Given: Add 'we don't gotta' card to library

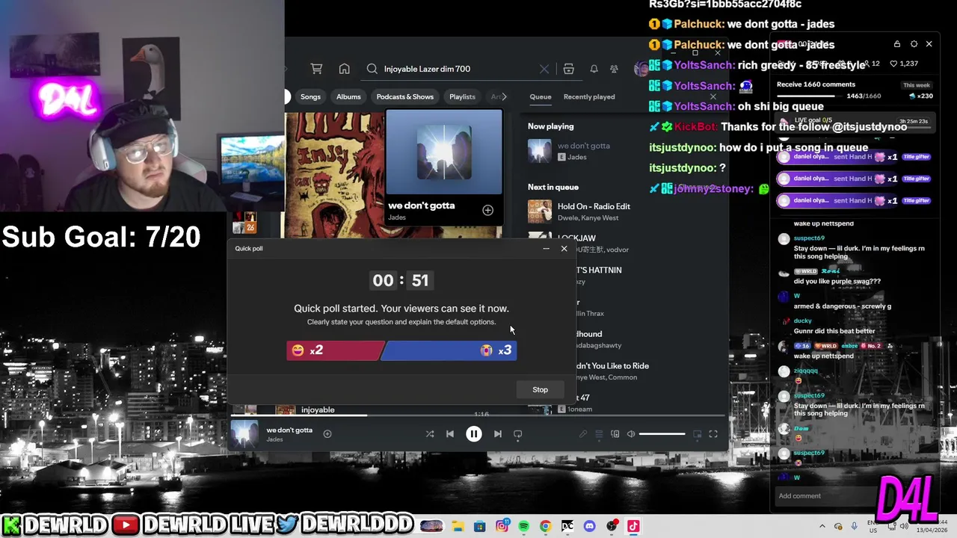Looking at the screenshot, I should (487, 211).
